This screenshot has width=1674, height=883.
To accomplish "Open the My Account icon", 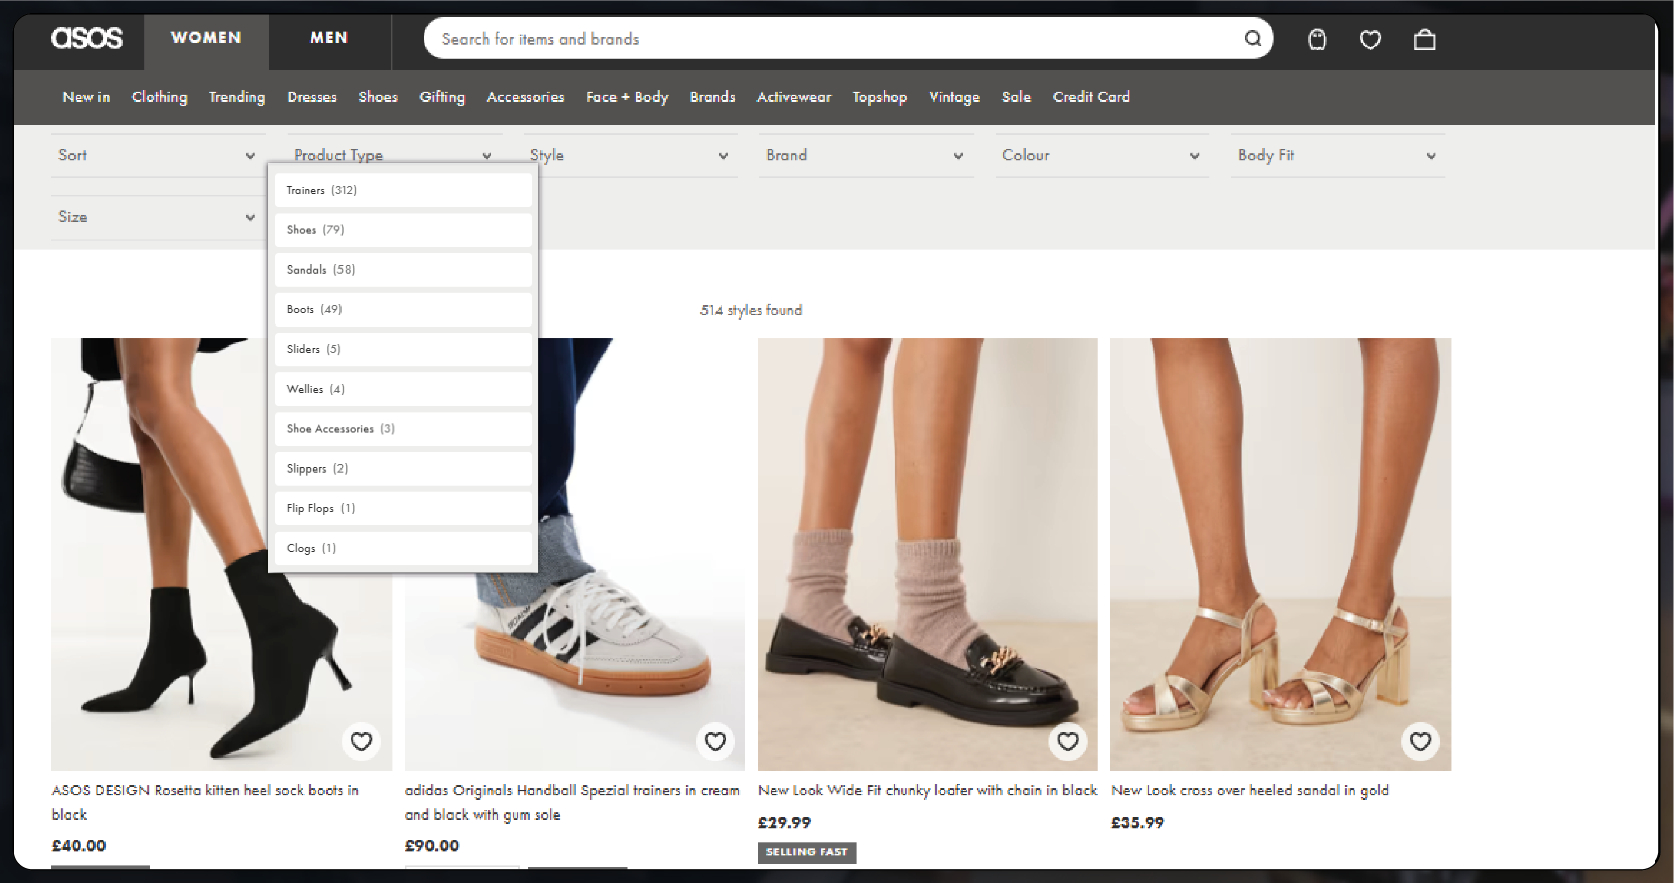I will (x=1317, y=40).
